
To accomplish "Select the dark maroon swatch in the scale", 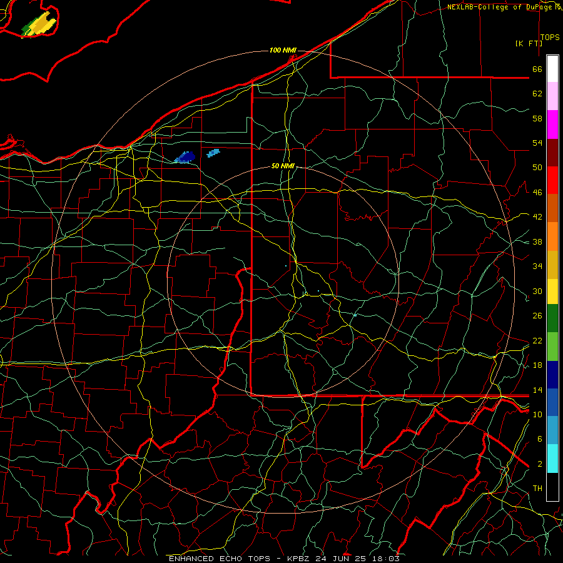I will [x=552, y=153].
